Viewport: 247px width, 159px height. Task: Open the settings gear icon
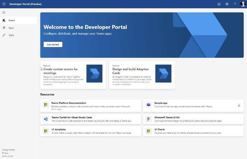(227, 4)
